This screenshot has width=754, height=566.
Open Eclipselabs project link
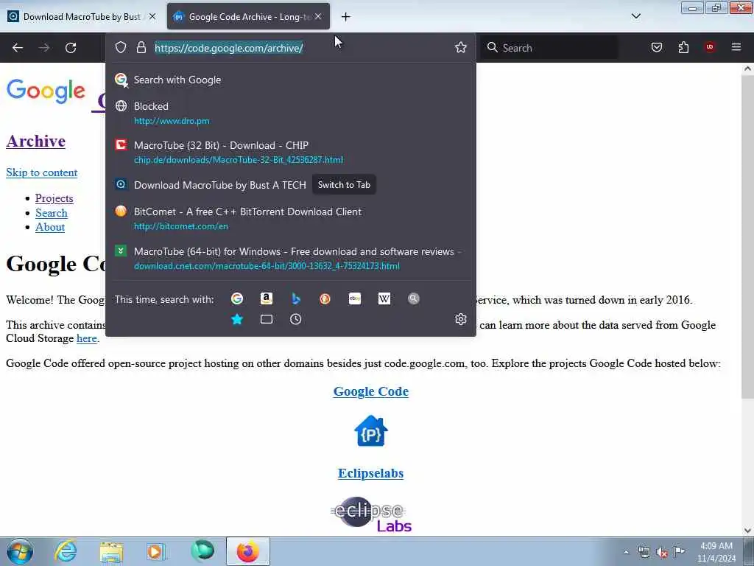371,473
